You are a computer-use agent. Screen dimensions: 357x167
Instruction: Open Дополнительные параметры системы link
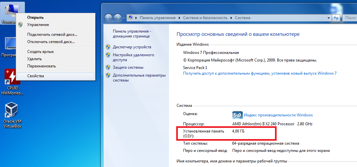(139, 78)
